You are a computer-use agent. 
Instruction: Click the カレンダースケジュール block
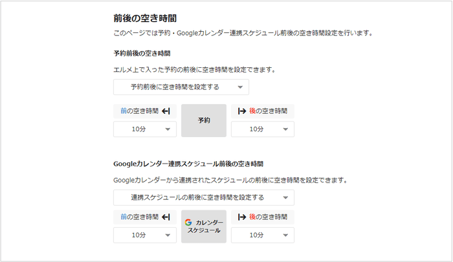point(204,226)
